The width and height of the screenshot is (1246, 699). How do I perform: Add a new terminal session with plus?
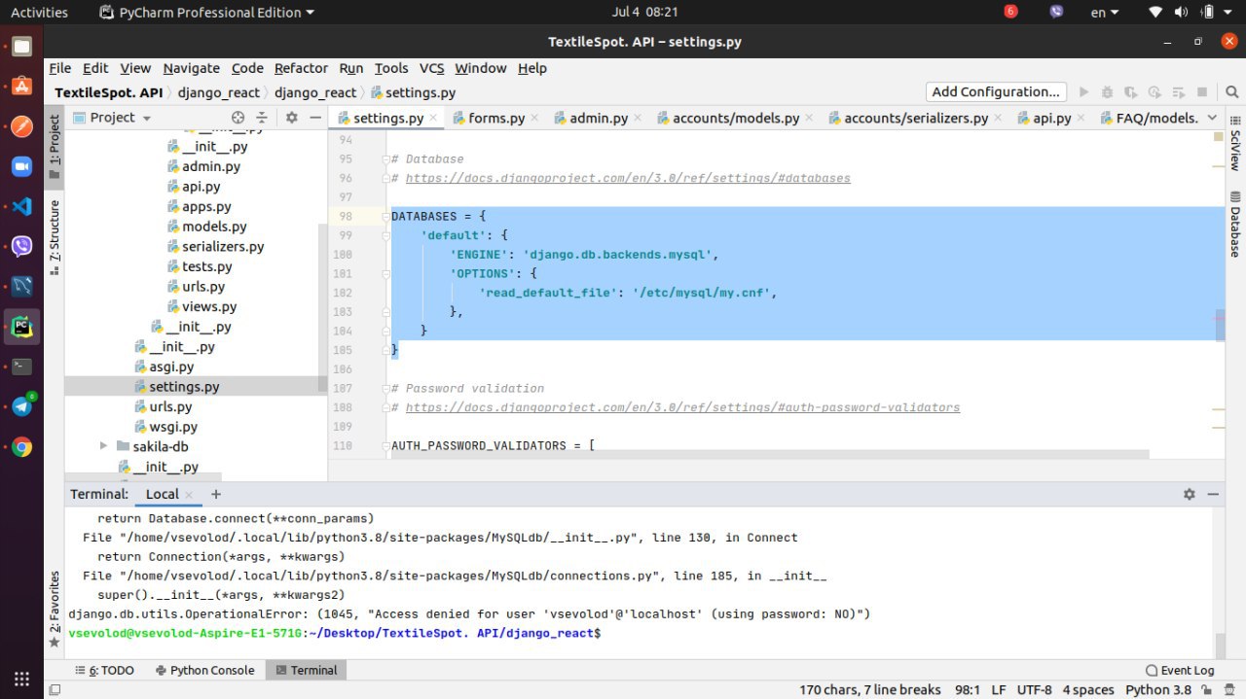216,494
